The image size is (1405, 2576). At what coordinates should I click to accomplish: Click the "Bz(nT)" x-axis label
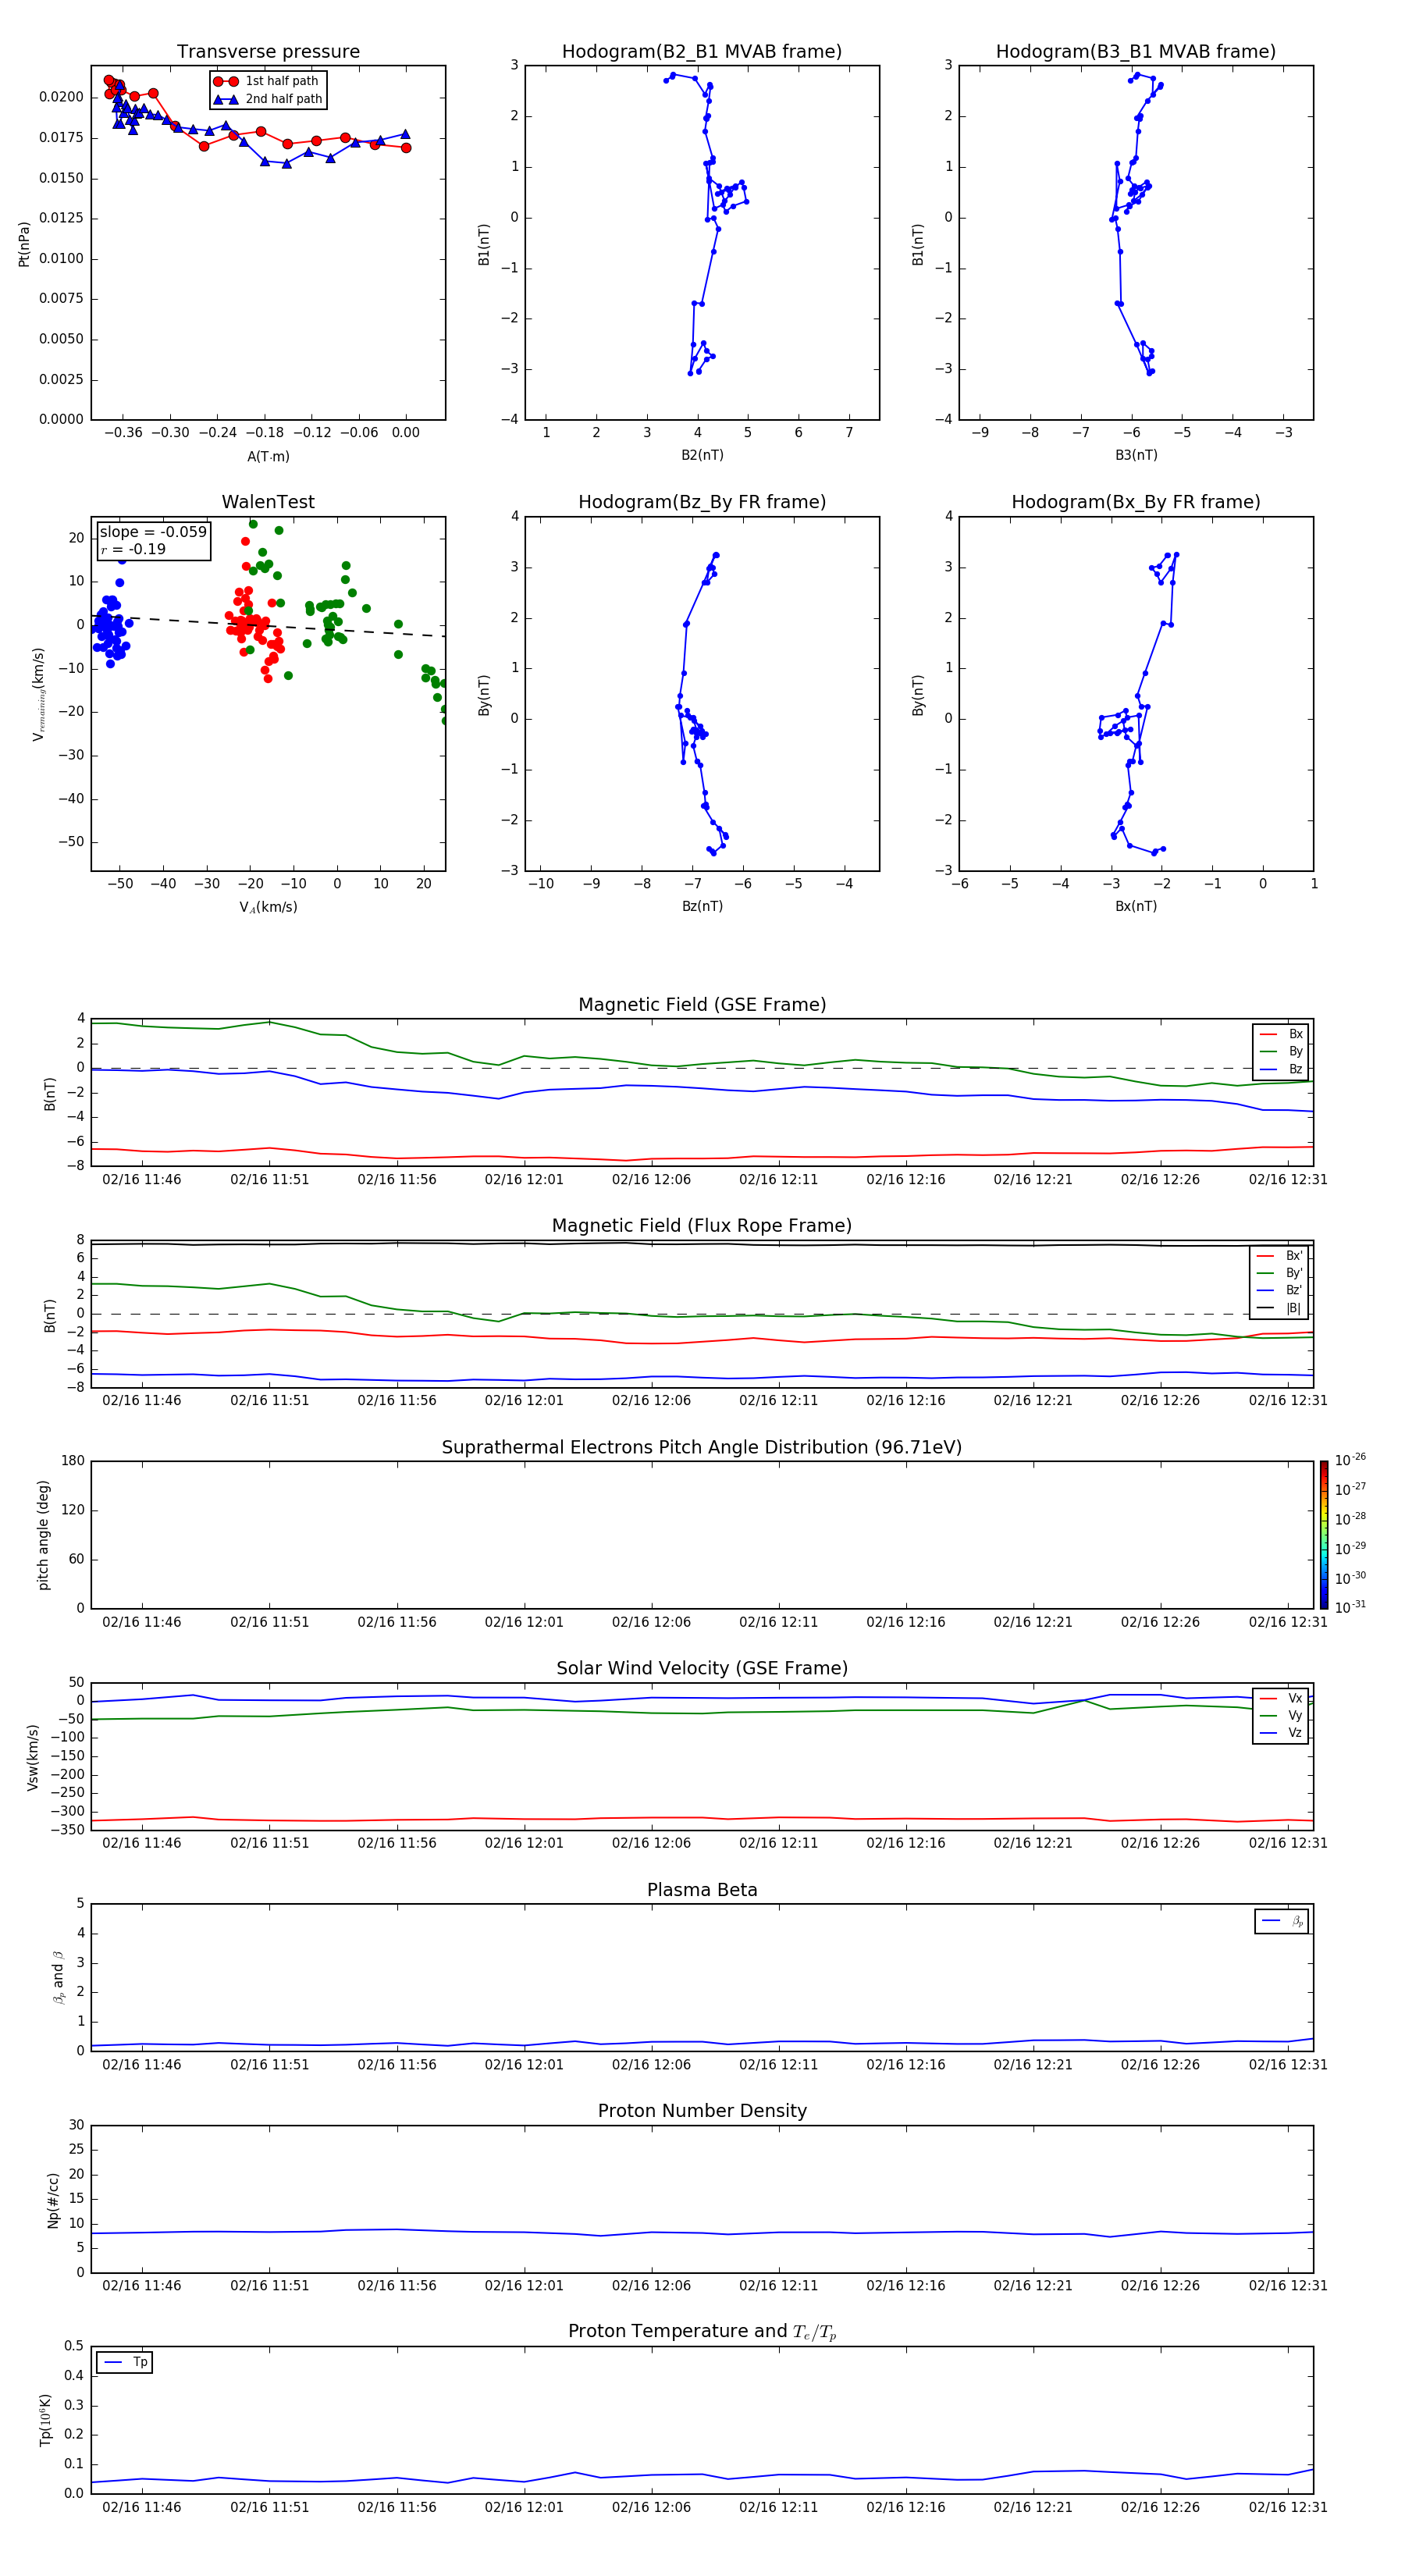point(702,906)
